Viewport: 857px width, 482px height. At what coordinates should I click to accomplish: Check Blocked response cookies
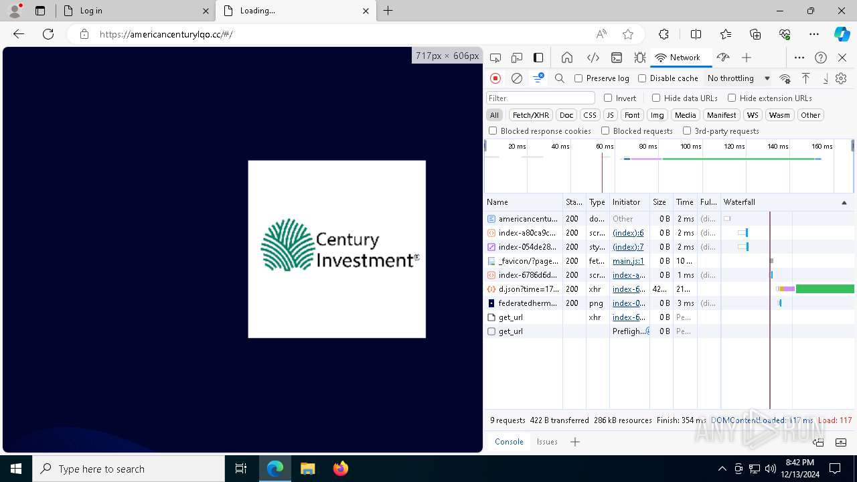[x=493, y=131]
